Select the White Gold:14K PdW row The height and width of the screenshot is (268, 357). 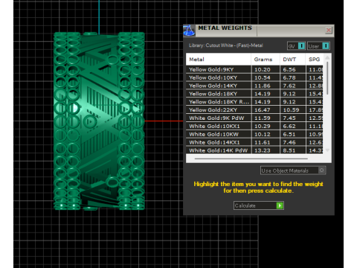(x=254, y=150)
